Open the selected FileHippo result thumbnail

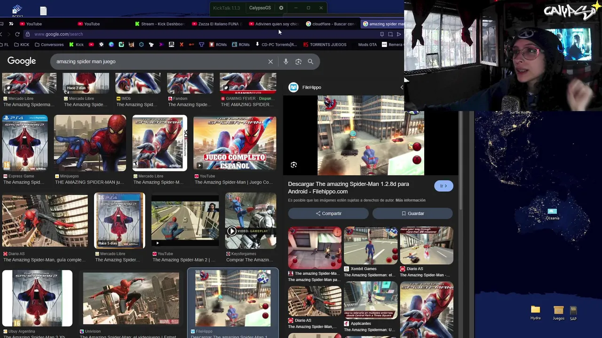coord(233,299)
